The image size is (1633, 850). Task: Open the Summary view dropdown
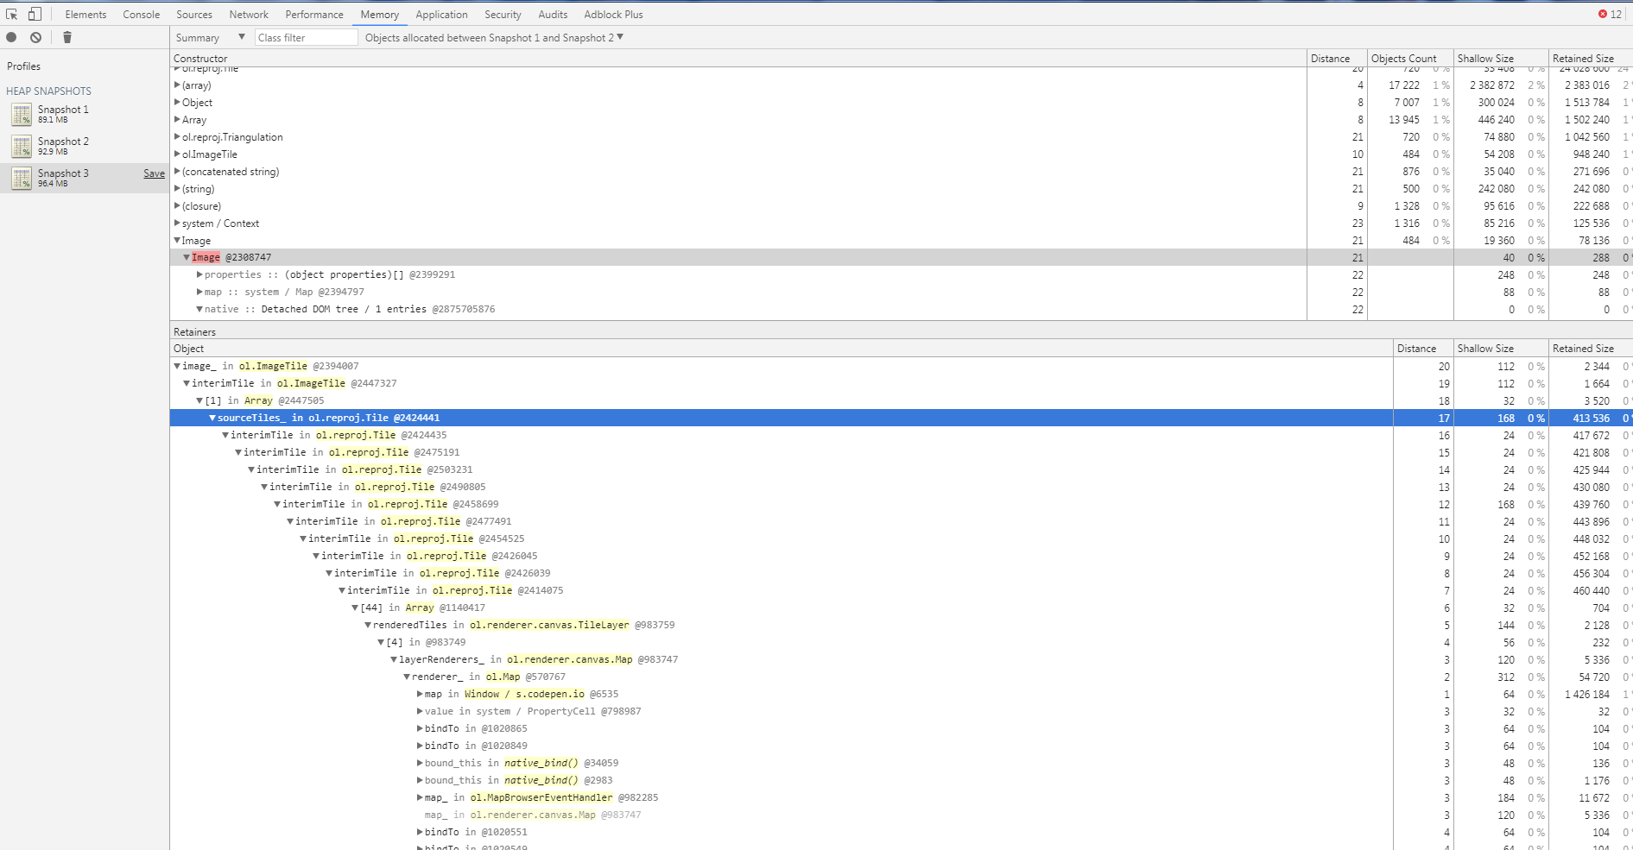(207, 37)
